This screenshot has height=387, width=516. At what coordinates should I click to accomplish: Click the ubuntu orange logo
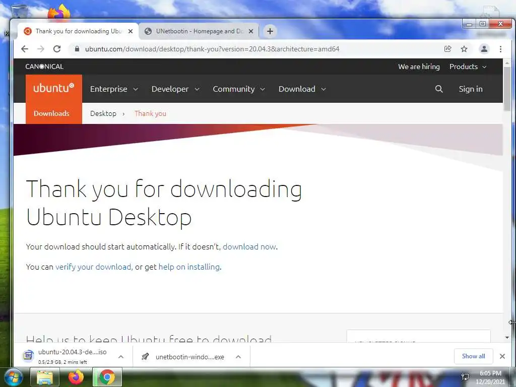pyautogui.click(x=54, y=88)
